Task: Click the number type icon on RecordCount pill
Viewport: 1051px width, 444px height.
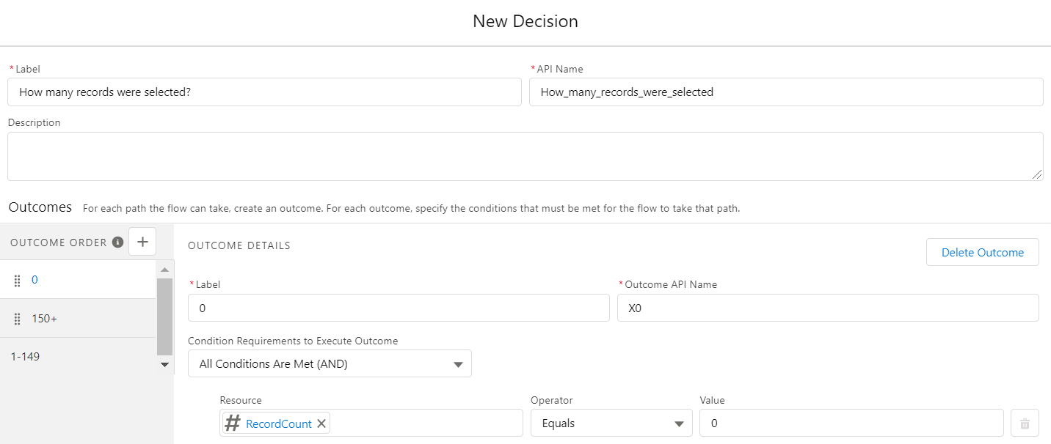Action: click(231, 423)
